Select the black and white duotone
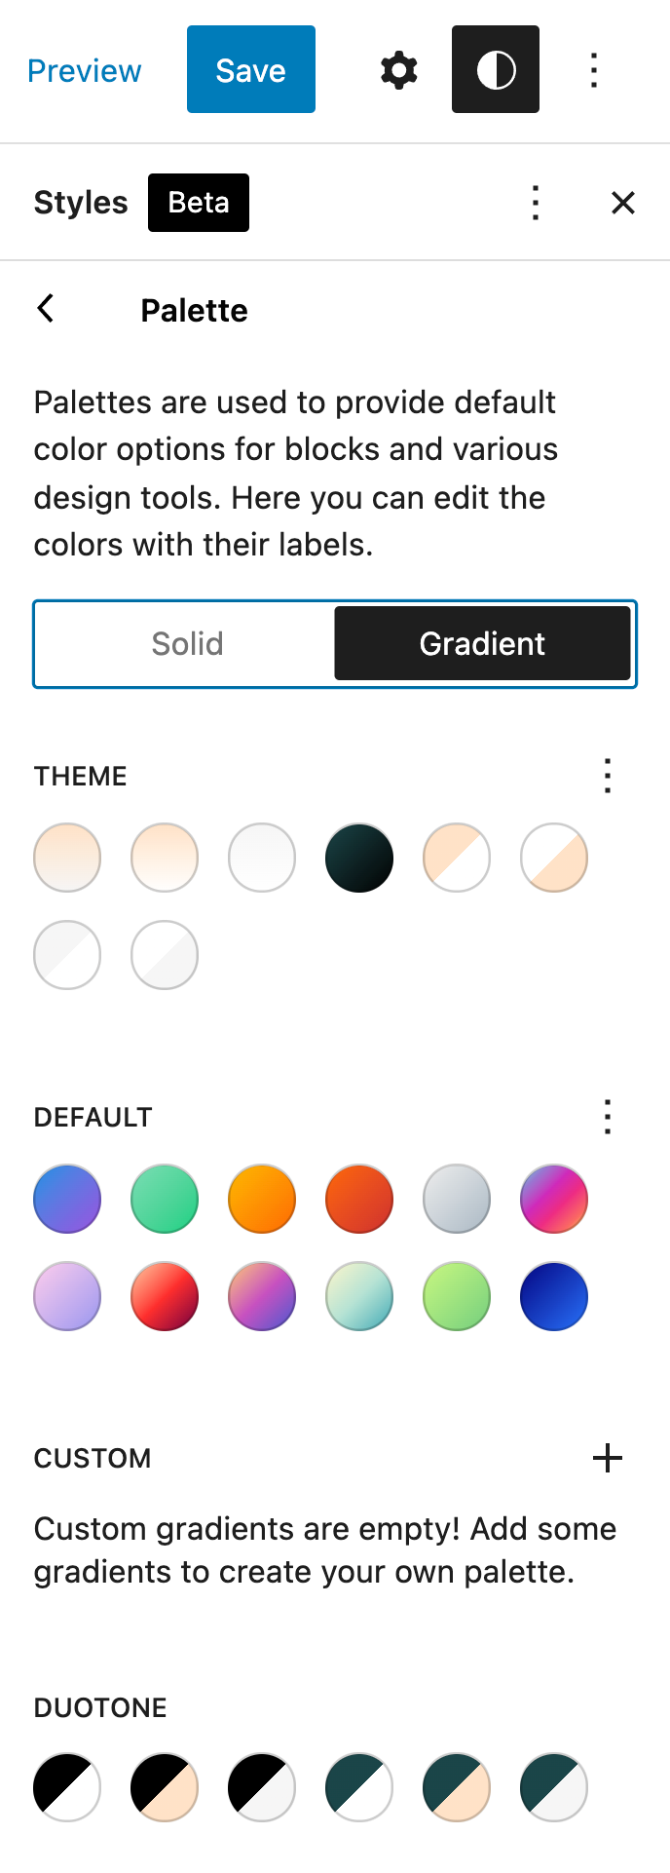This screenshot has height=1873, width=670. pos(67,1787)
